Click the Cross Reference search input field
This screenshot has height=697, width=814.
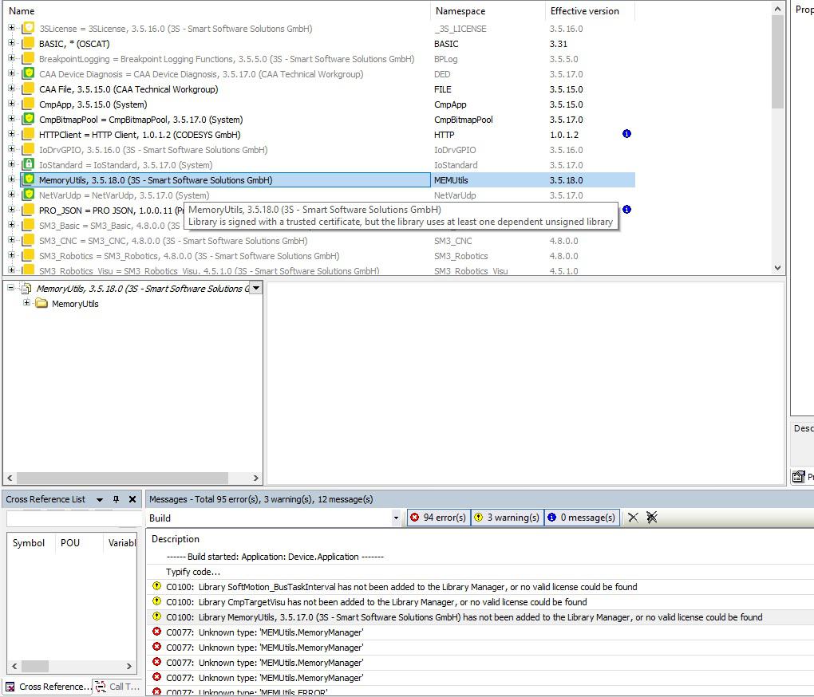tap(72, 519)
